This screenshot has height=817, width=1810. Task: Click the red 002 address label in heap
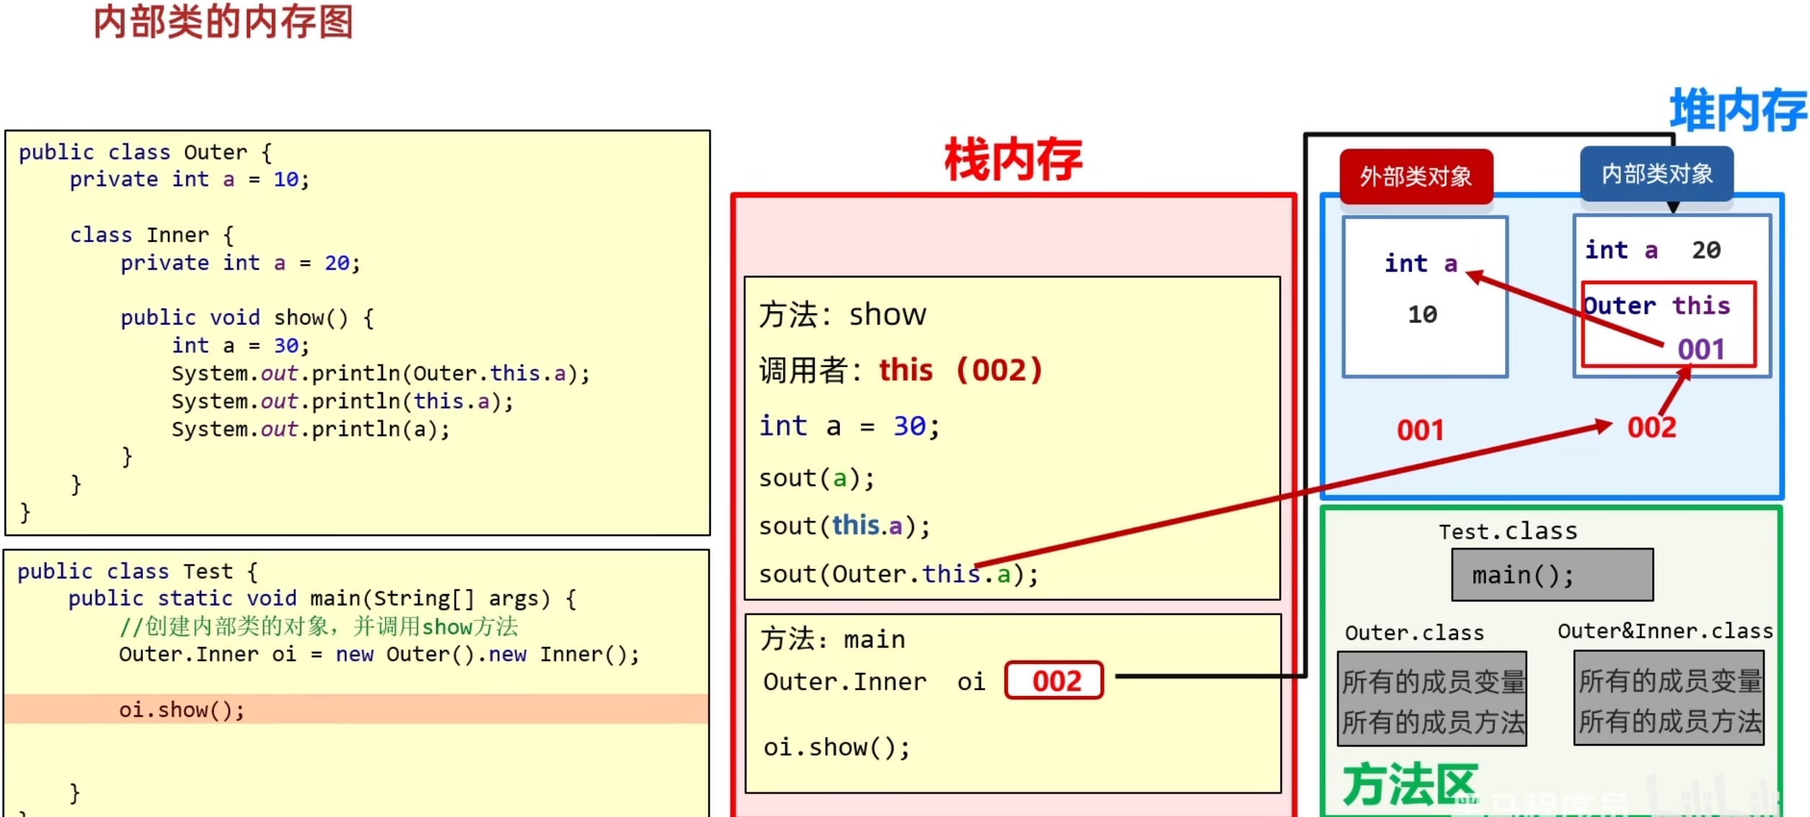(x=1651, y=428)
